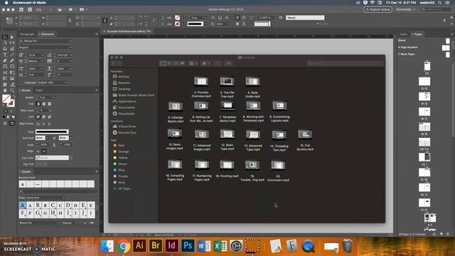Click the Fill color swatch in the toolbox
This screenshot has width=455, height=256.
pyautogui.click(x=6, y=99)
